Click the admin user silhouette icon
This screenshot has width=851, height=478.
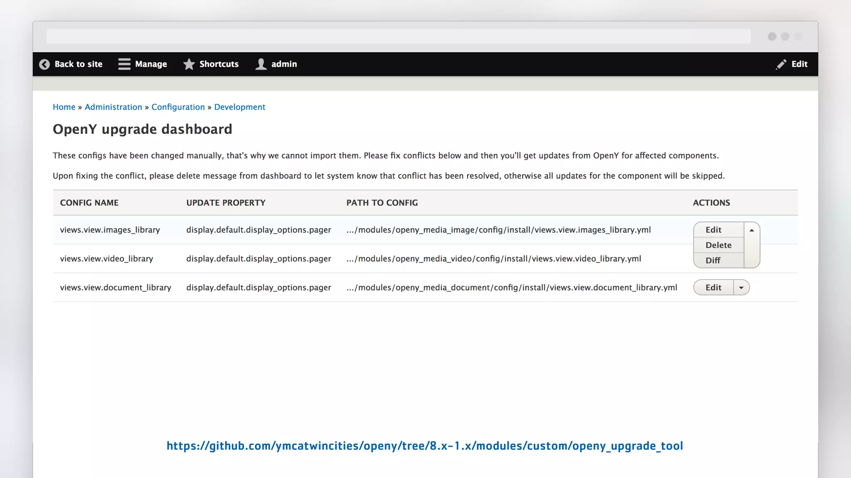pos(261,64)
